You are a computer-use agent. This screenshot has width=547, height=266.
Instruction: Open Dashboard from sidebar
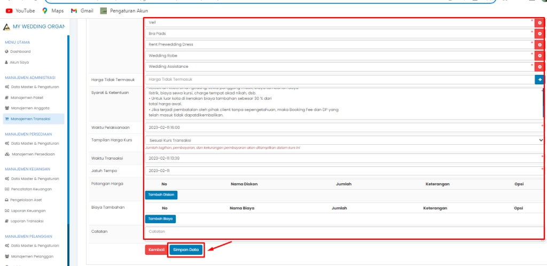[x=20, y=51]
